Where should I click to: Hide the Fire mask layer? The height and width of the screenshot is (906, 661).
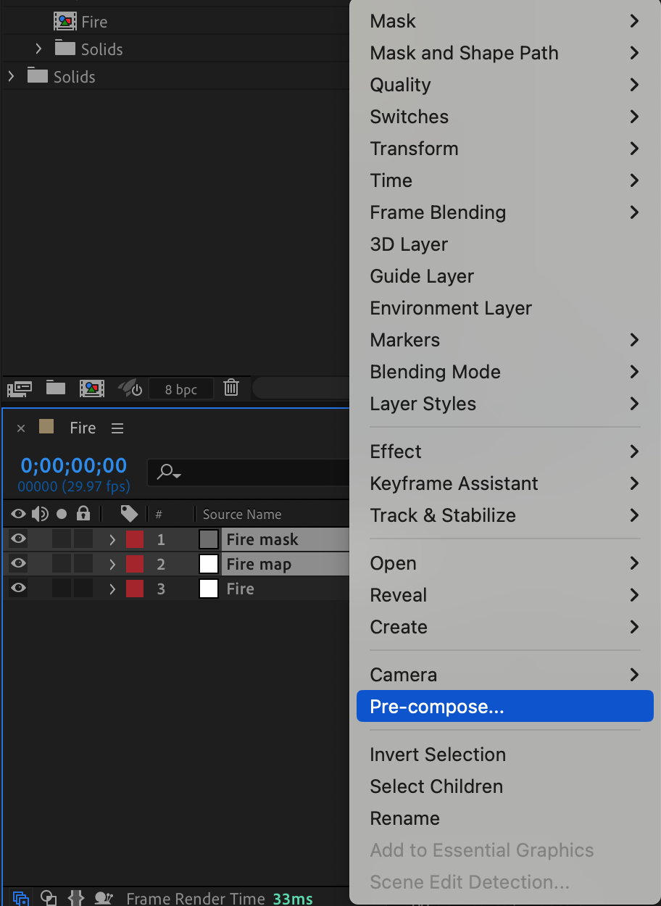coord(19,539)
